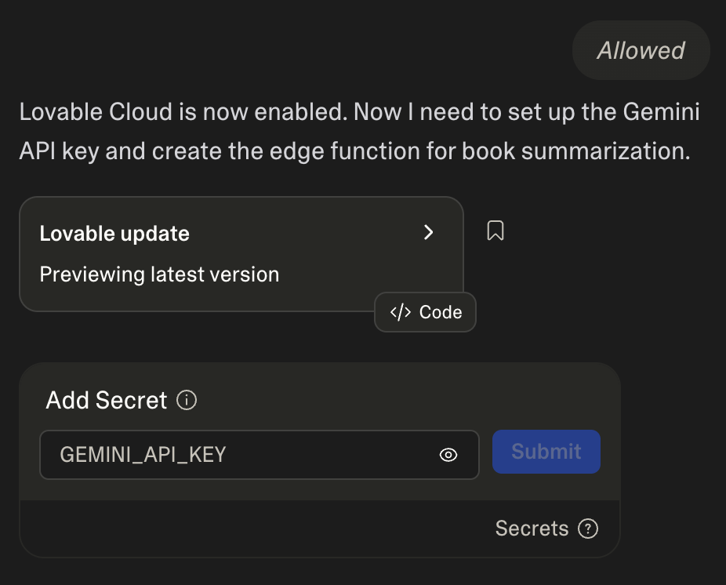Open the Code view button label
Viewport: 726px width, 585px height.
441,312
